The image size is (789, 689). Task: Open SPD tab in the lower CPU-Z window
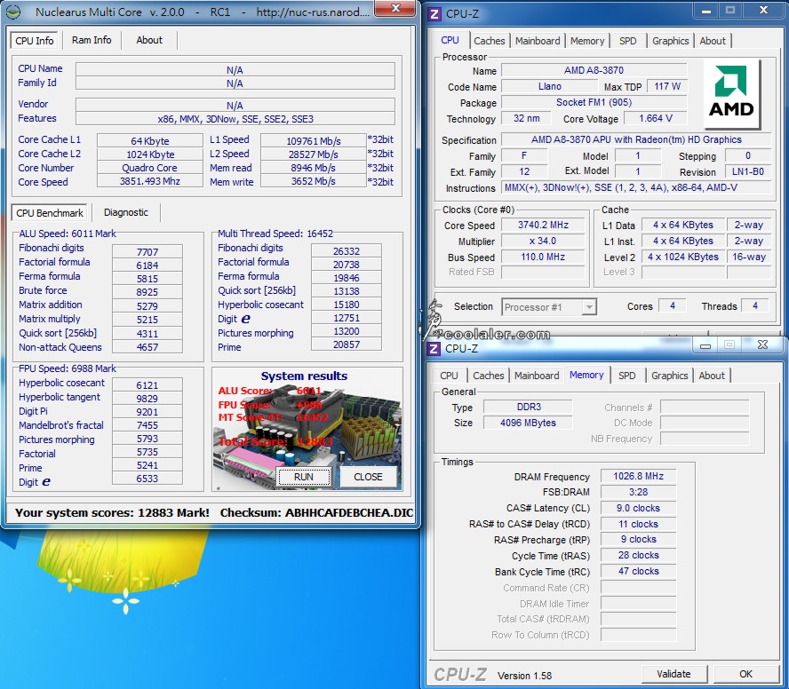(626, 376)
